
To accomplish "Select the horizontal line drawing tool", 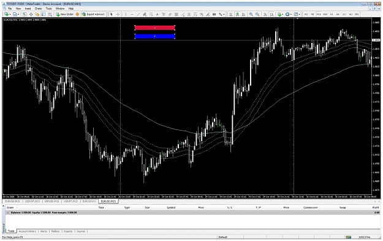I will tap(132, 14).
